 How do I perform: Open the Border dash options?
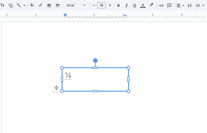(57, 5)
